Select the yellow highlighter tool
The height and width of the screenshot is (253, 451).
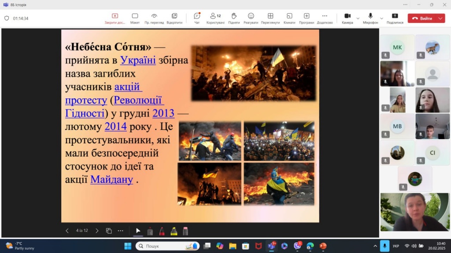[174, 231]
